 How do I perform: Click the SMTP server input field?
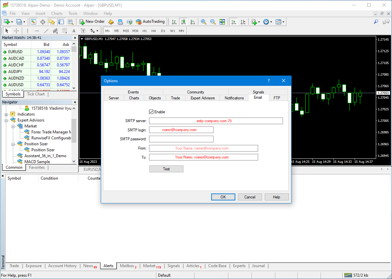[216, 121]
